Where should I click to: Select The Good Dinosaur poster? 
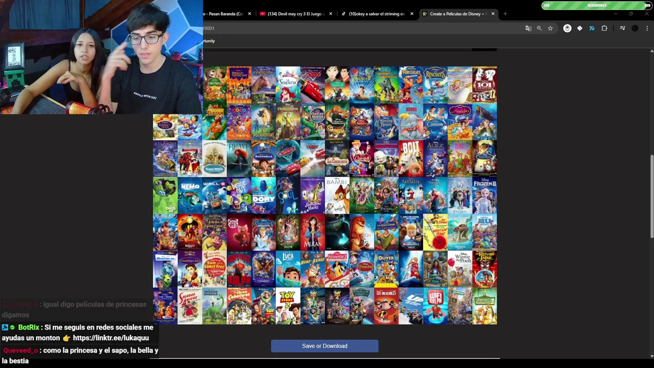(215, 306)
